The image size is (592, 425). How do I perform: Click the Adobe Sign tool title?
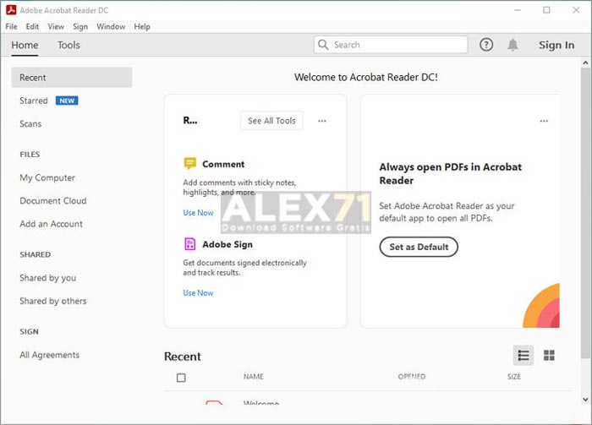coord(227,244)
